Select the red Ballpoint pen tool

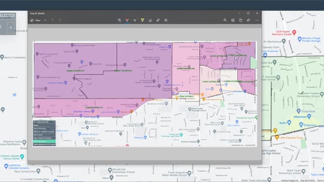point(127,20)
